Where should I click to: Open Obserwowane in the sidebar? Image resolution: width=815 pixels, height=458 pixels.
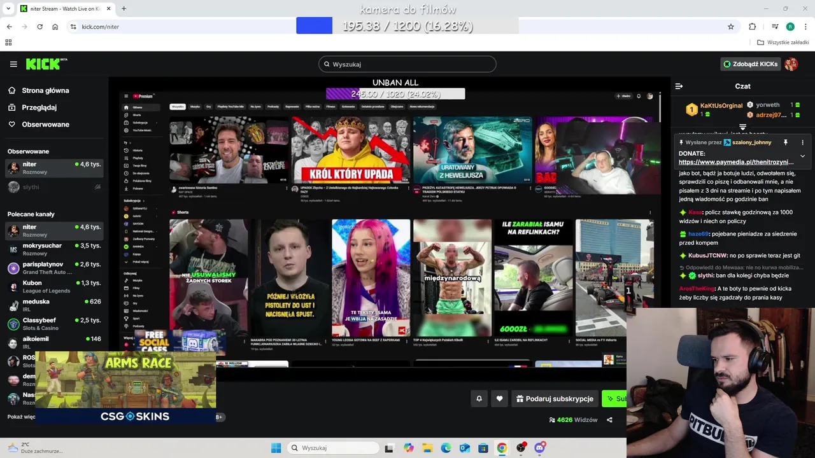(45, 124)
